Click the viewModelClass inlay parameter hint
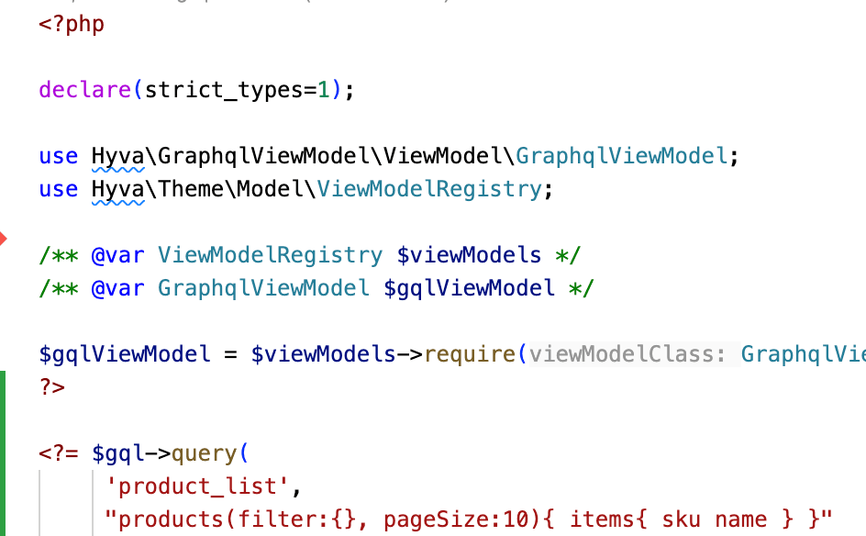This screenshot has width=866, height=536. click(x=628, y=354)
